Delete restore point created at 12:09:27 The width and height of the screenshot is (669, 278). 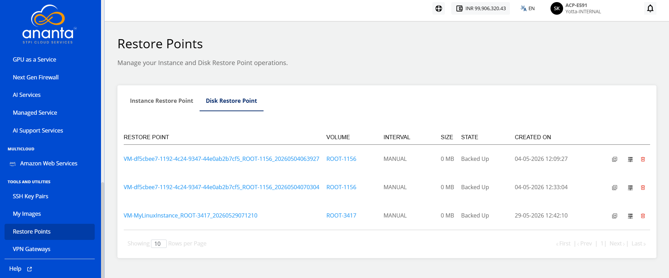coord(643,159)
